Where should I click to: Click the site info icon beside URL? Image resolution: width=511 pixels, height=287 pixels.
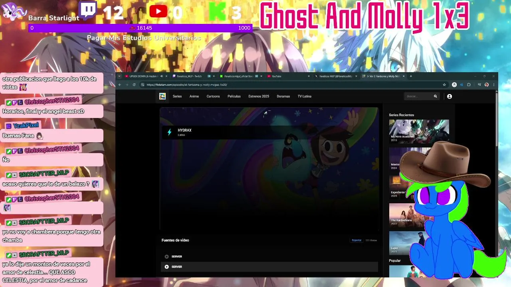coord(143,85)
